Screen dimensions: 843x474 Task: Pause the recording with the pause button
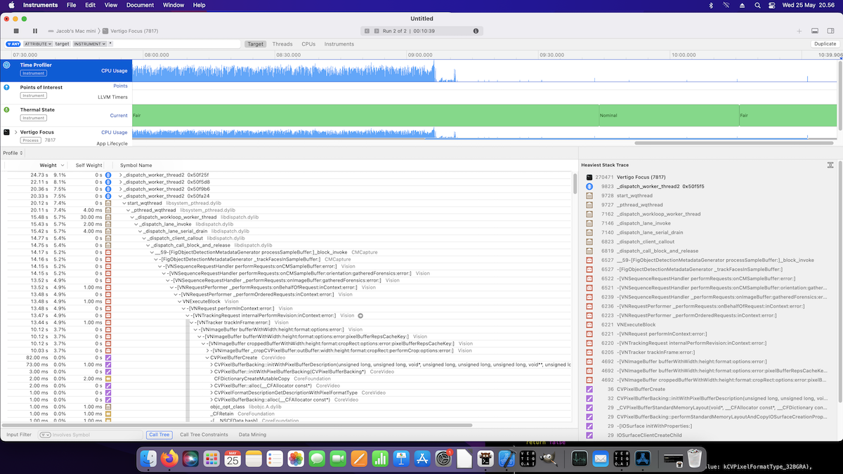35,31
